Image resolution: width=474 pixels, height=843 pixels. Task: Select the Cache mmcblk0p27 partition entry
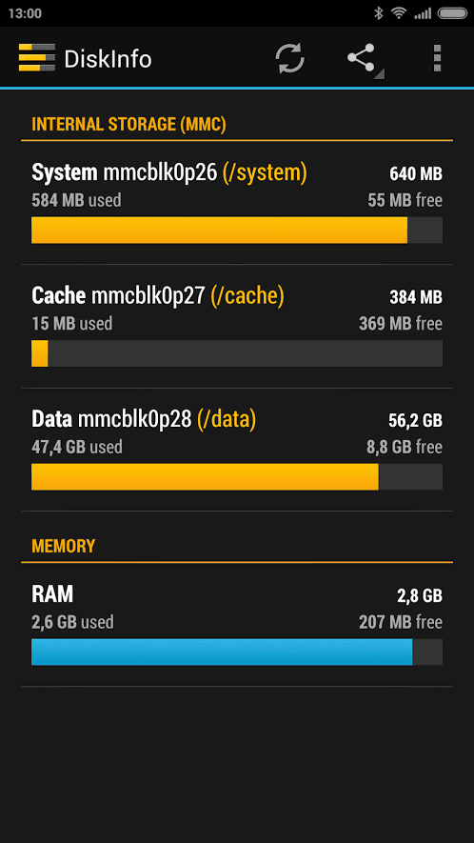coord(237,327)
